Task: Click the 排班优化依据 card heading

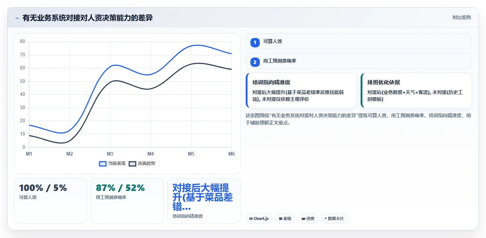Action: (x=383, y=82)
